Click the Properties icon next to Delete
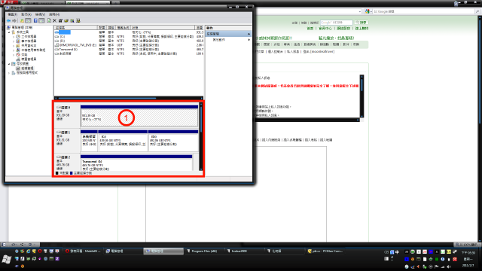Screen dimensions: 482x271 tap(60, 20)
